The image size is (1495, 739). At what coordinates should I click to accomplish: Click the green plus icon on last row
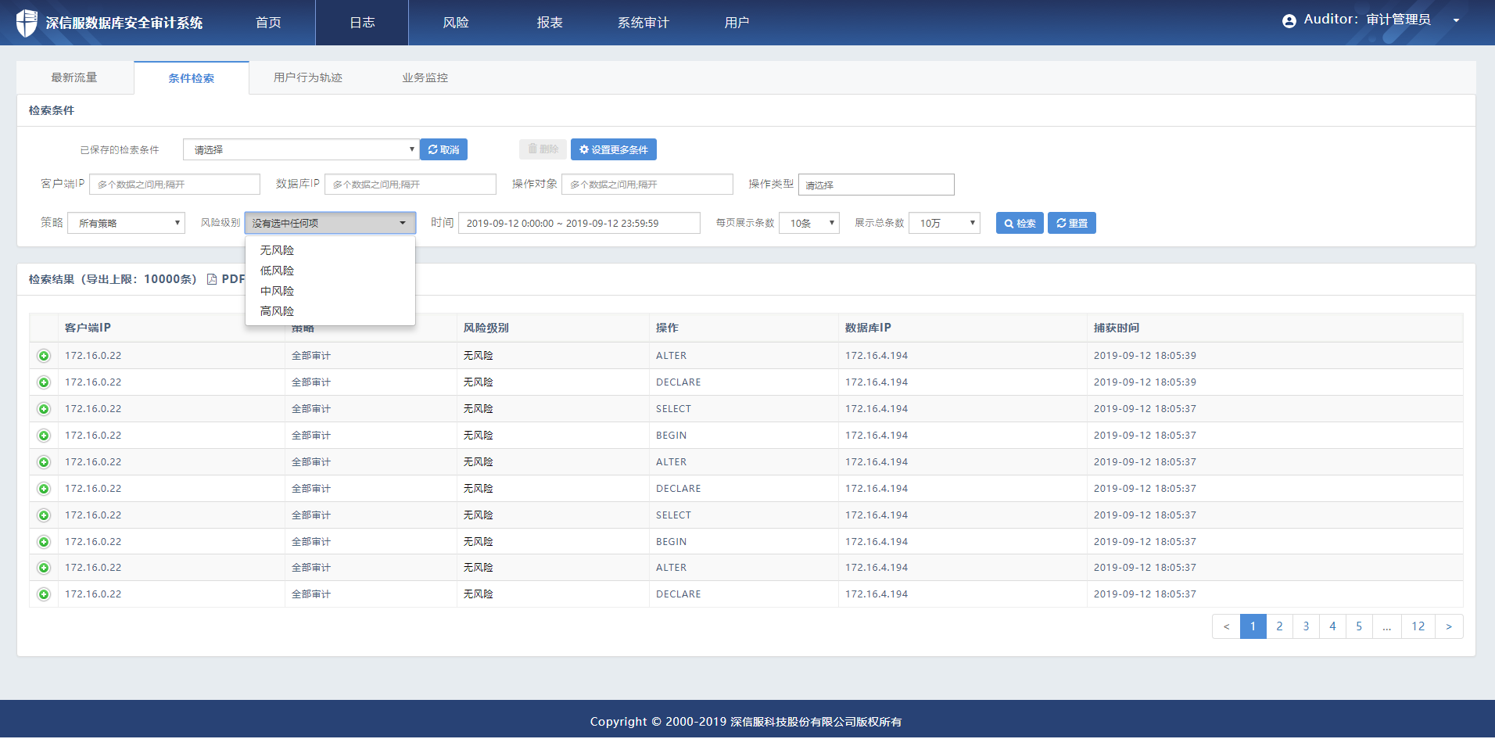pyautogui.click(x=44, y=594)
